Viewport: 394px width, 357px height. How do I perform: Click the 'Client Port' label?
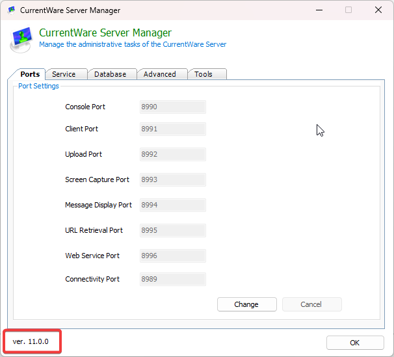point(82,129)
